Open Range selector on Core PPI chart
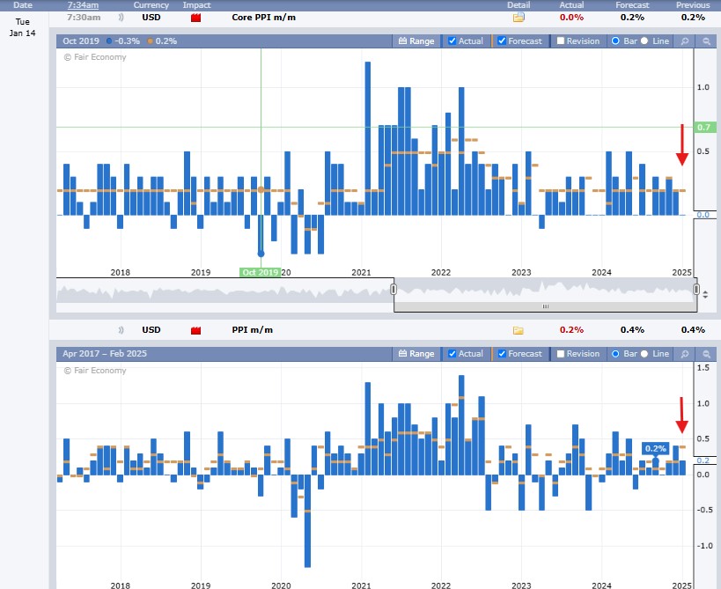 point(416,40)
